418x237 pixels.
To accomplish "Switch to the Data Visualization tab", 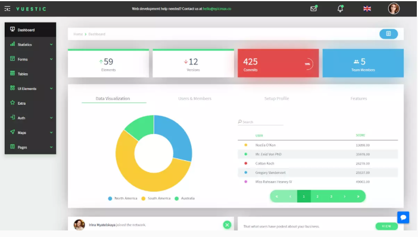I will click(113, 98).
